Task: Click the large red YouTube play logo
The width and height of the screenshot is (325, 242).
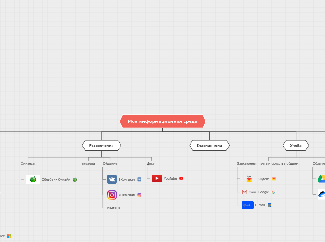Action: tap(157, 178)
